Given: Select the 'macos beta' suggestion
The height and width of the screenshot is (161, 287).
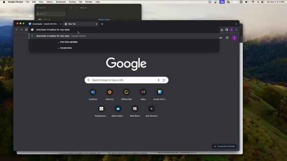Looking at the screenshot, I should pos(124,48).
